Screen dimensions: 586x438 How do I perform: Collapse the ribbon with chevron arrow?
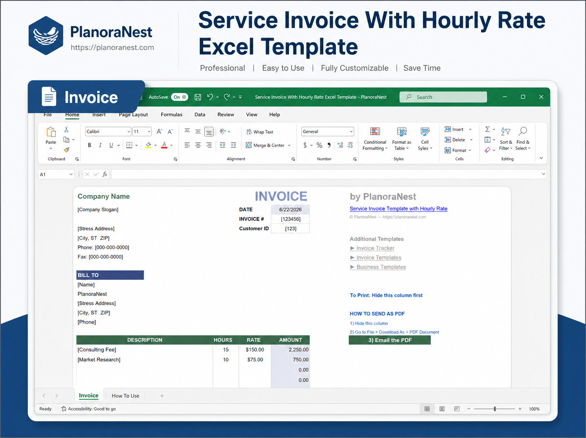coord(541,158)
